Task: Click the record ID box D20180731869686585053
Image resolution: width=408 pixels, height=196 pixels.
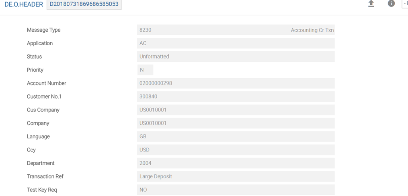Action: pyautogui.click(x=84, y=4)
